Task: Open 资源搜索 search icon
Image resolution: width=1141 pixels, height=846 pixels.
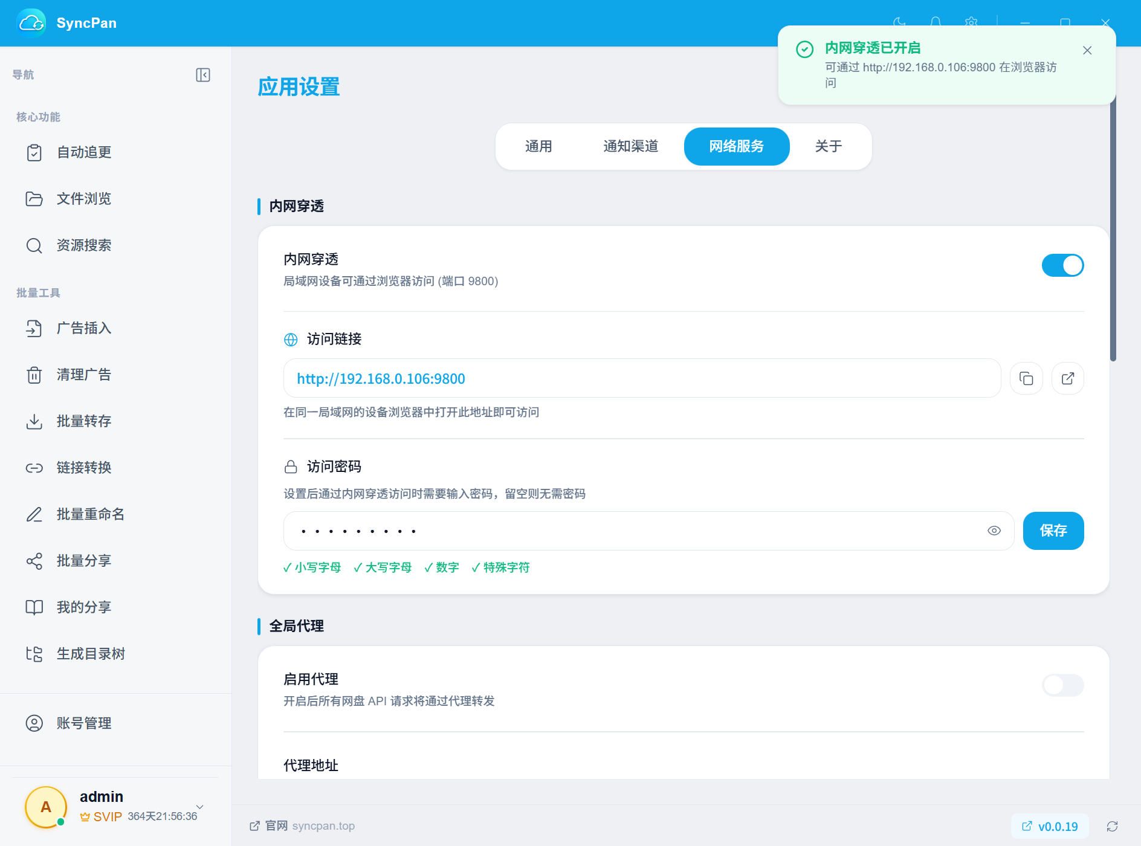Action: 34,245
